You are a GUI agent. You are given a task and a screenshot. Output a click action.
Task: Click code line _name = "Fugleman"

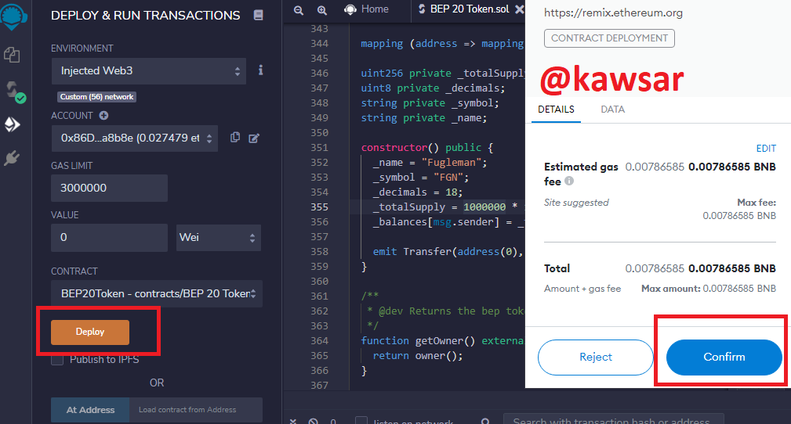click(x=430, y=162)
